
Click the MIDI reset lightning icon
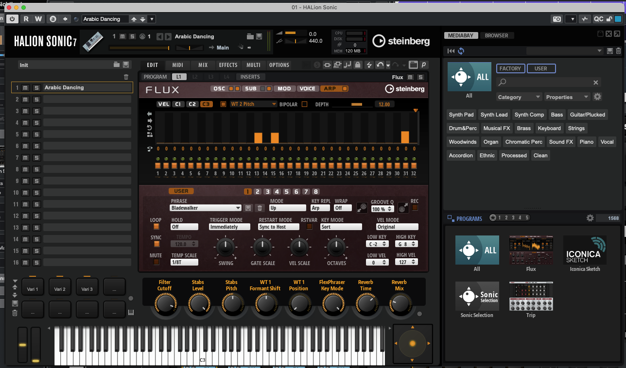tap(369, 65)
